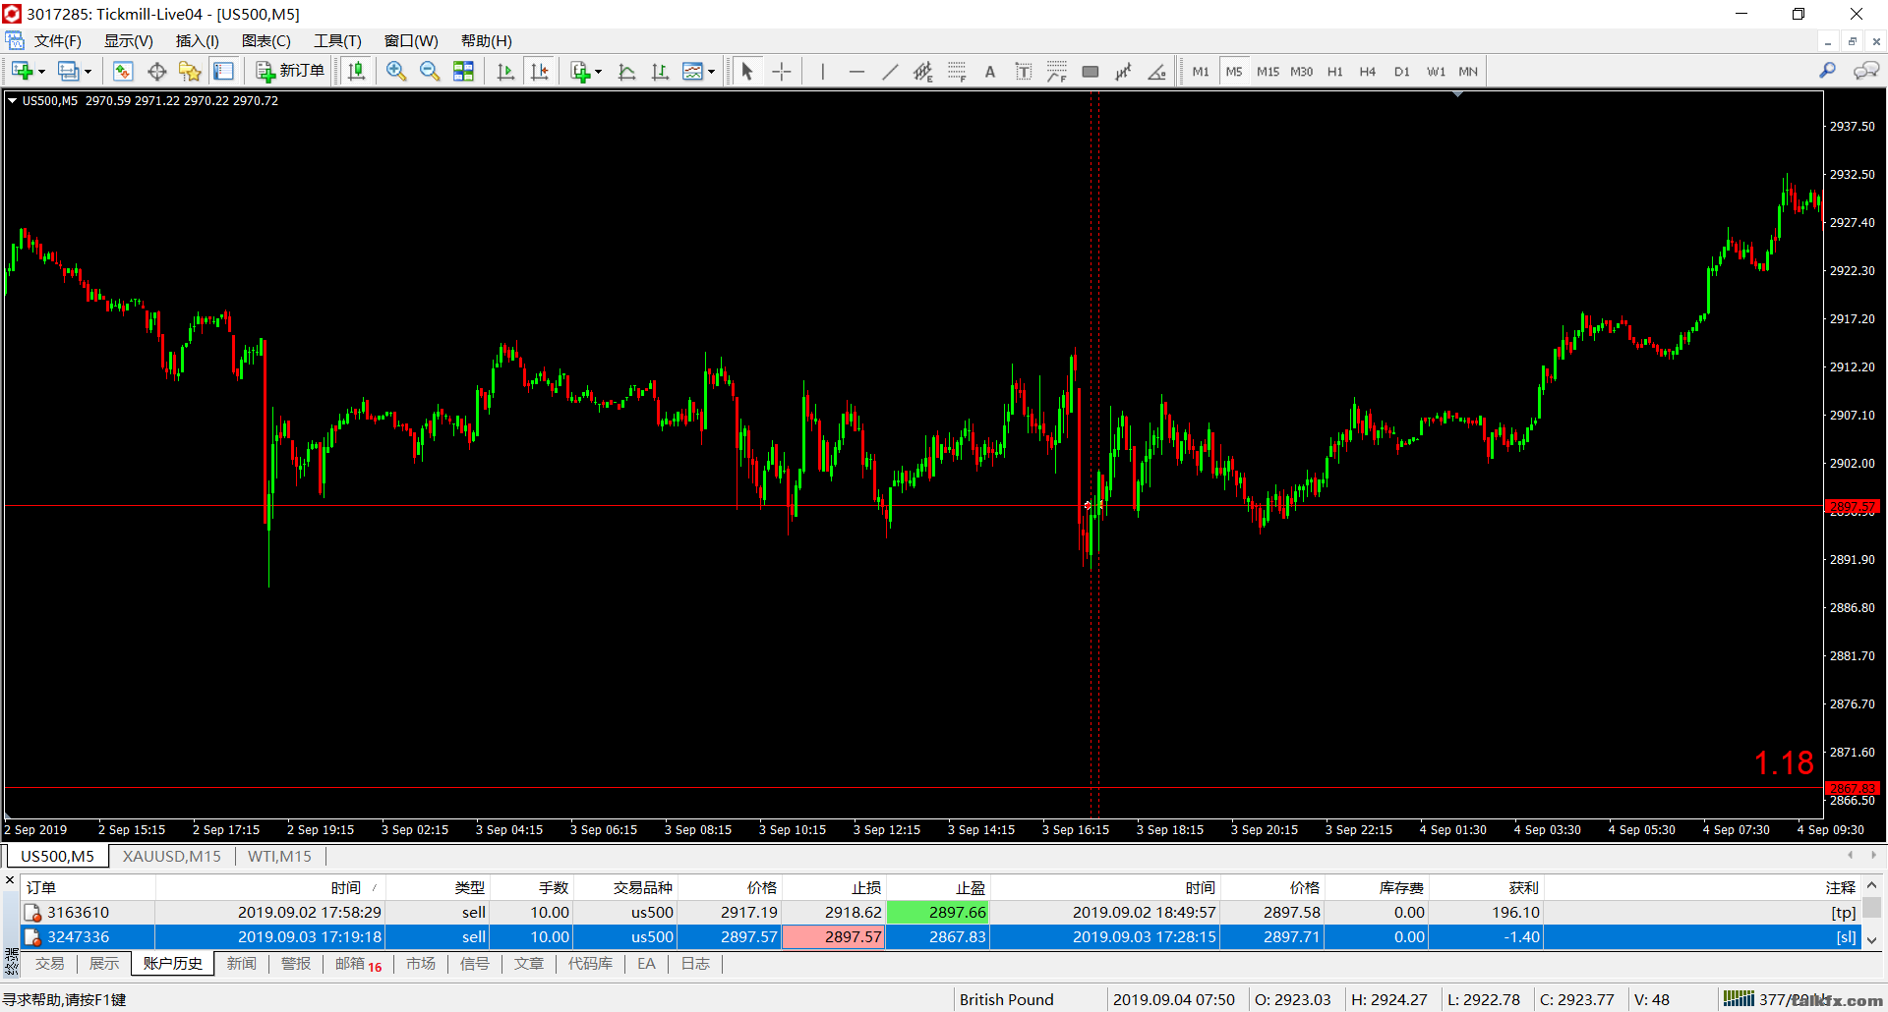Open the search magnifier icon
Viewport: 1888px width, 1012px height.
(1827, 71)
